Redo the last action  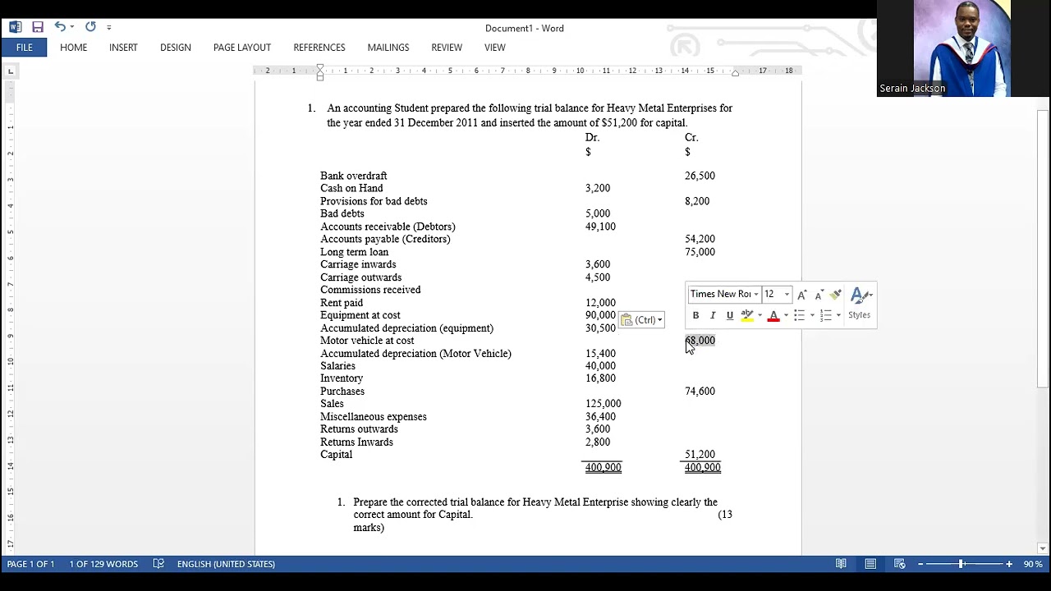(90, 27)
